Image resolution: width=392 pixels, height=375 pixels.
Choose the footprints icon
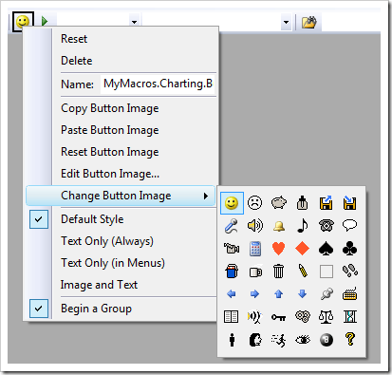[350, 272]
